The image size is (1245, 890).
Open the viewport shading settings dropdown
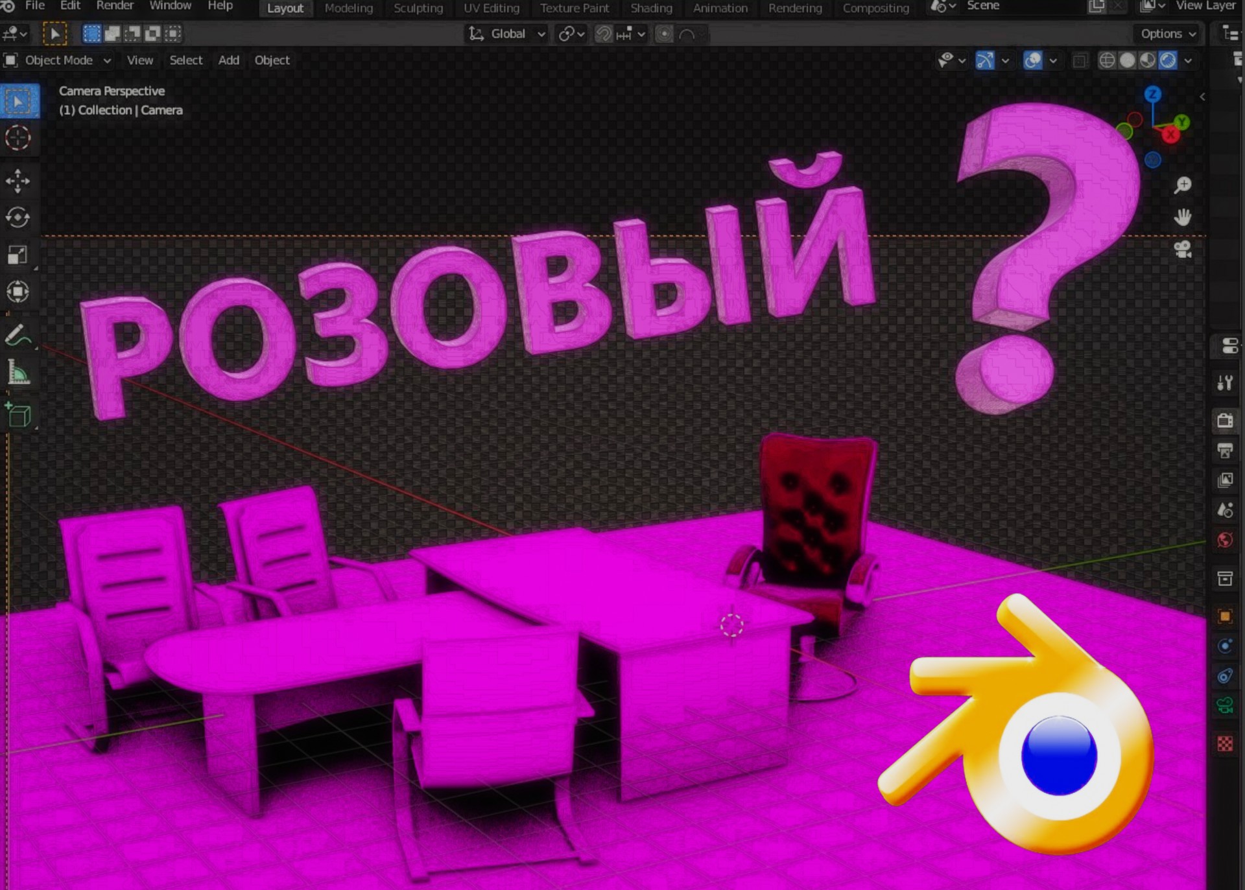tap(1188, 61)
